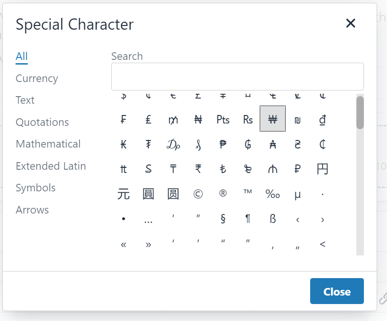
Task: Choose the per mille ‰ symbol
Action: [x=272, y=194]
